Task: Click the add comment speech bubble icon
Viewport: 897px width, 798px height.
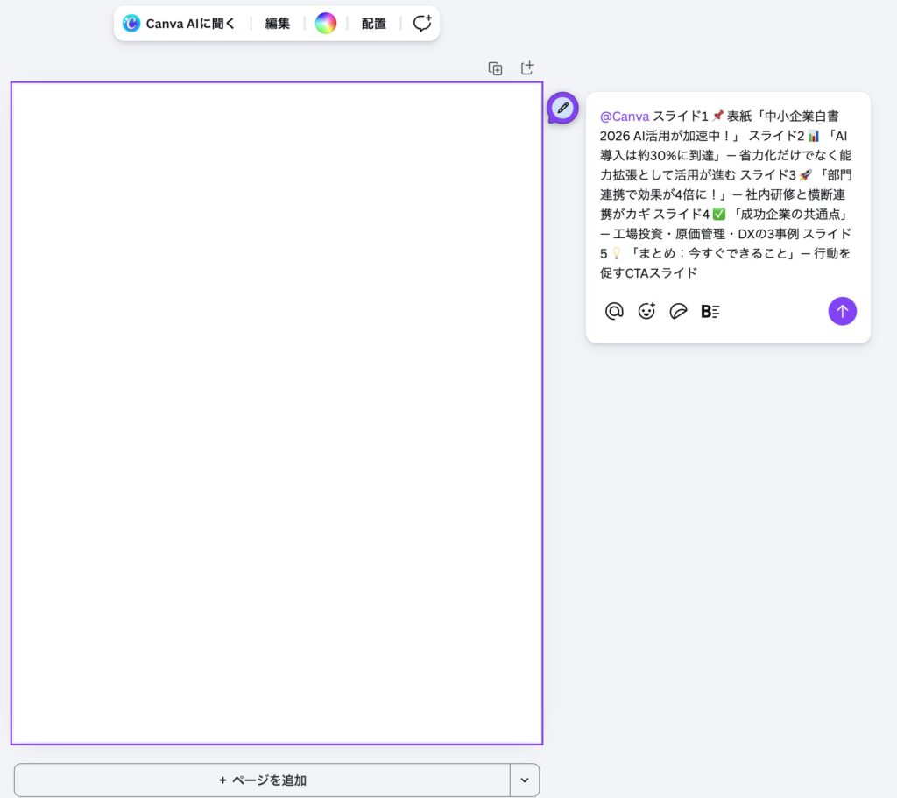Action: click(422, 24)
